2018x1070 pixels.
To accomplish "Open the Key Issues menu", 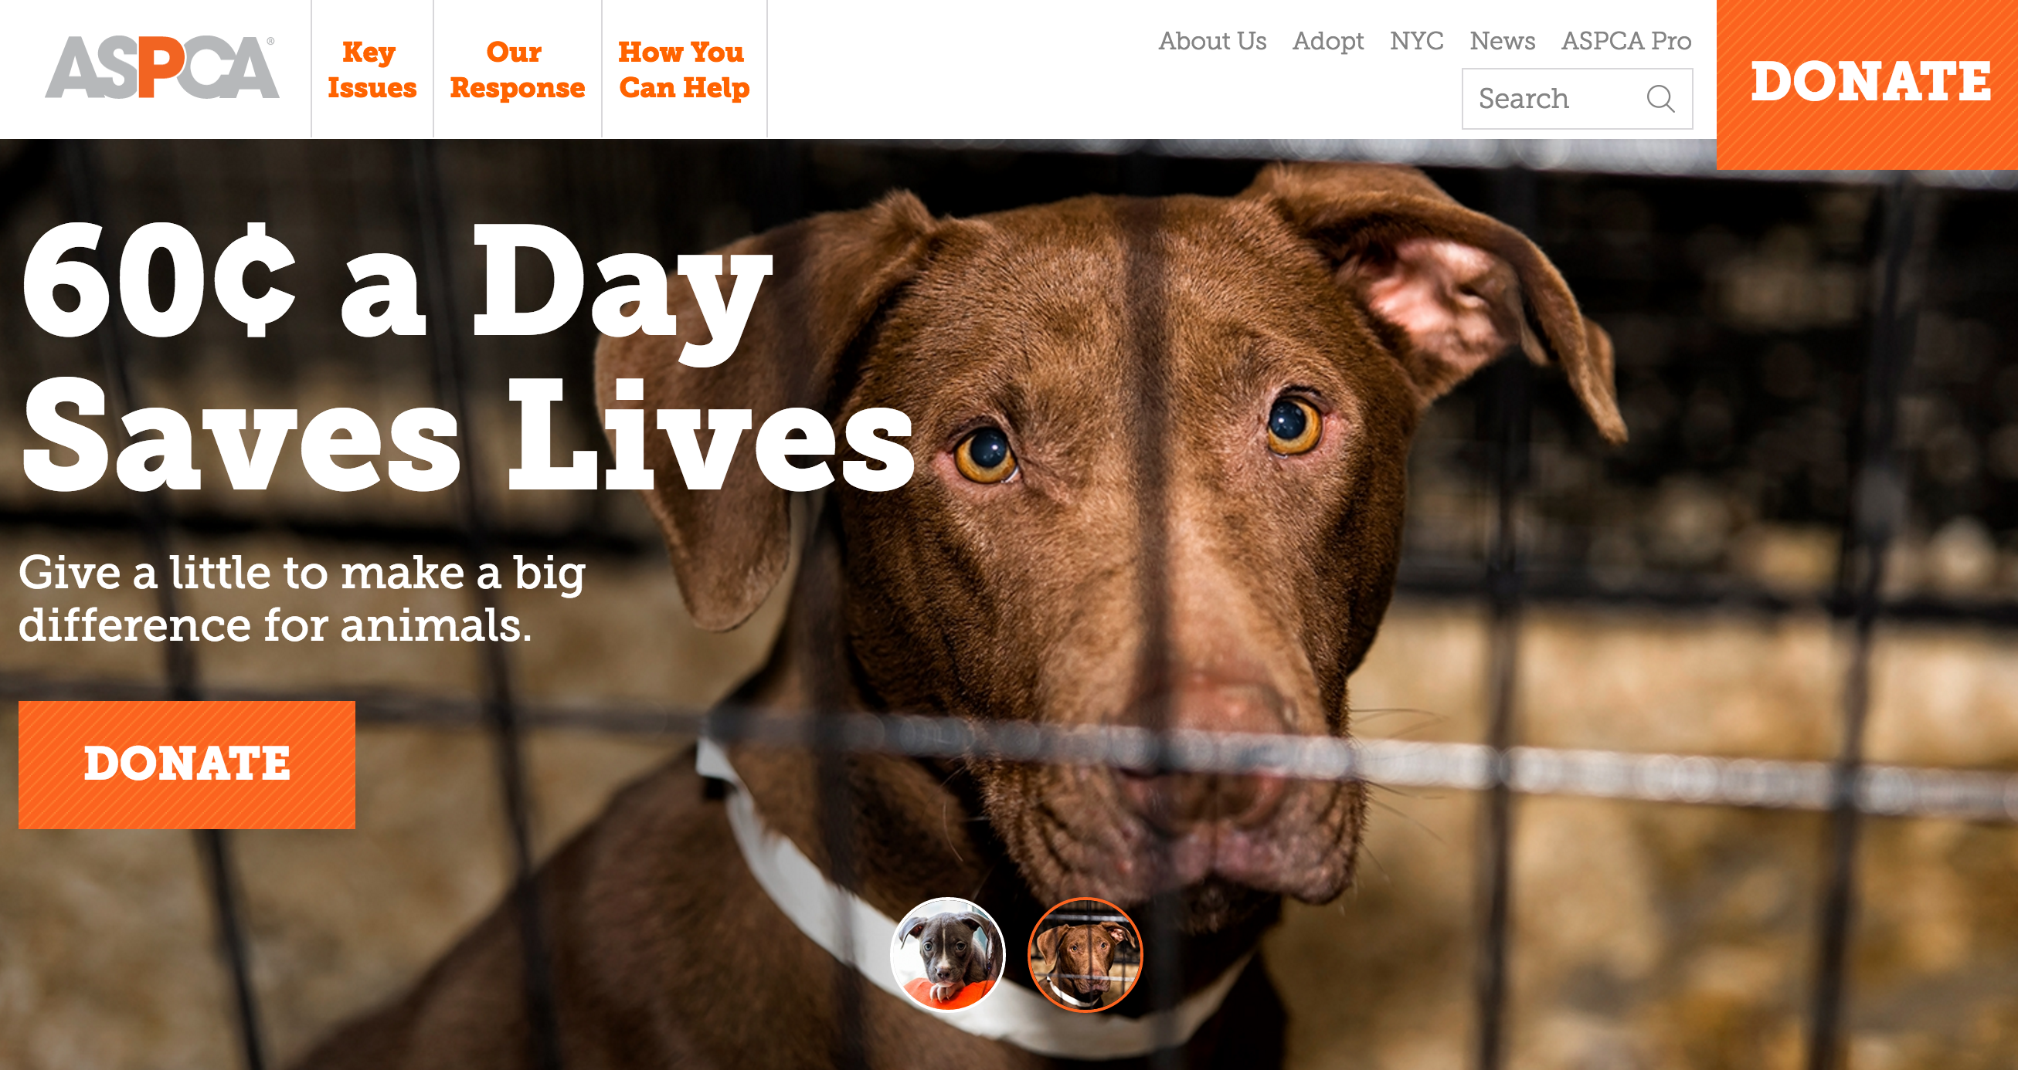I will pos(372,69).
